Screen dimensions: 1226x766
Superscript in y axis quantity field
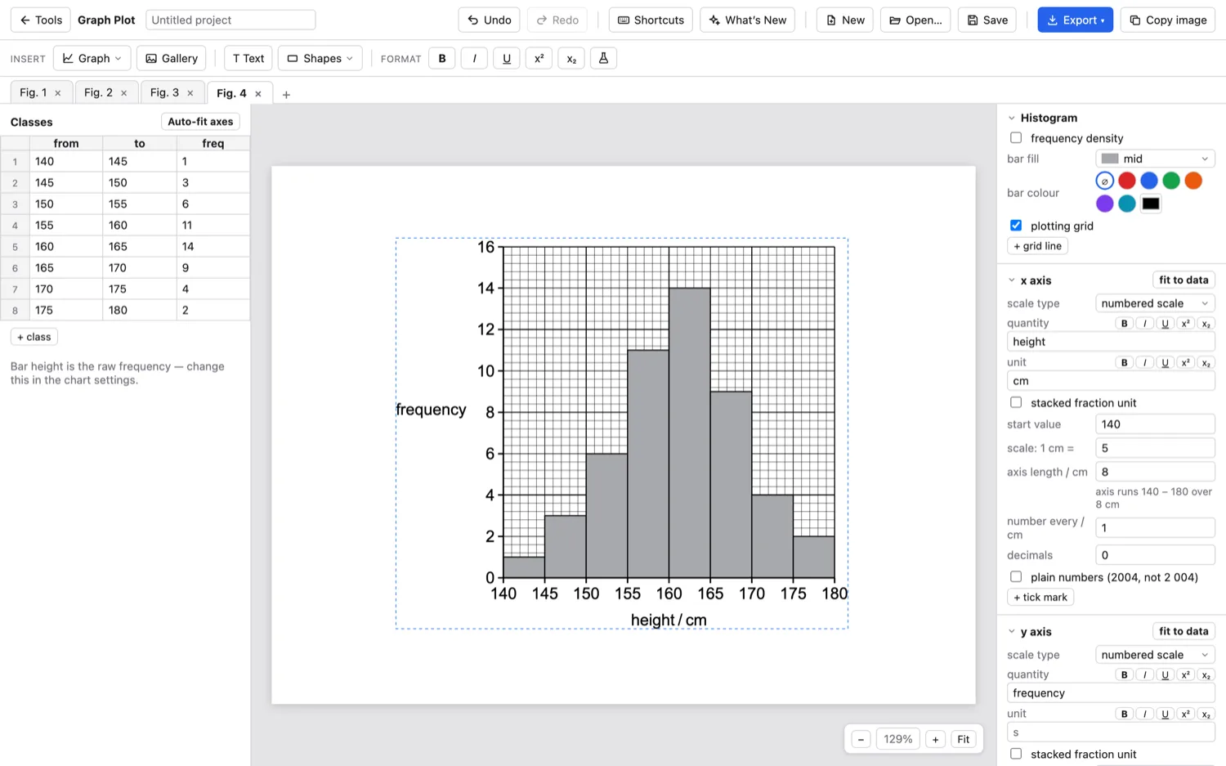(1186, 675)
